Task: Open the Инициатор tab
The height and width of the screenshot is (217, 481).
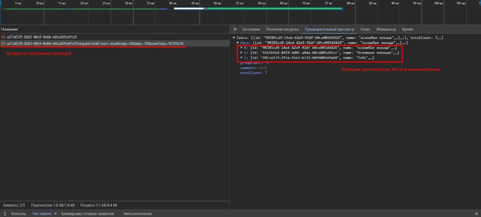Action: [x=386, y=29]
